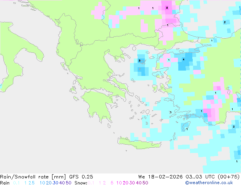Click the '1' value on Rhodes island

click(x=187, y=129)
